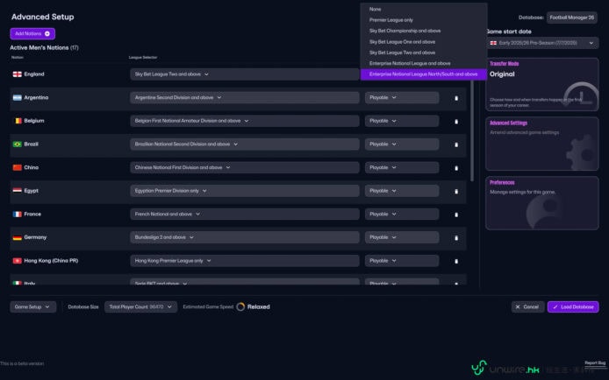The width and height of the screenshot is (609, 380).
Task: Click the France nation name
Action: pyautogui.click(x=32, y=214)
